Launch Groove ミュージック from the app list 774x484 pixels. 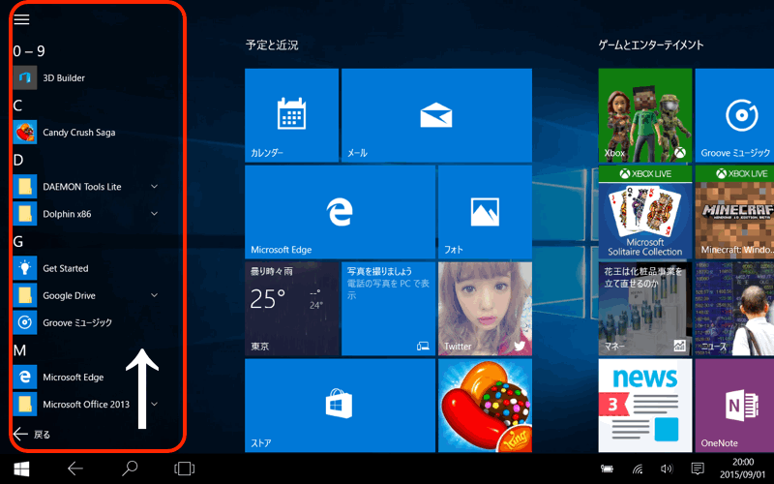tap(76, 322)
